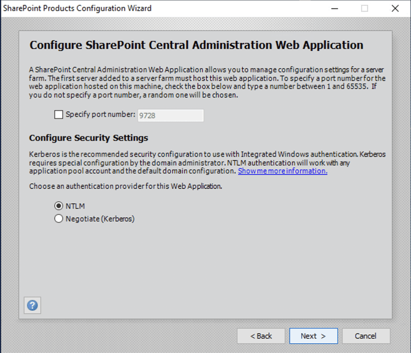Click the "Choose an authentication provider" instruction text

tap(125, 186)
